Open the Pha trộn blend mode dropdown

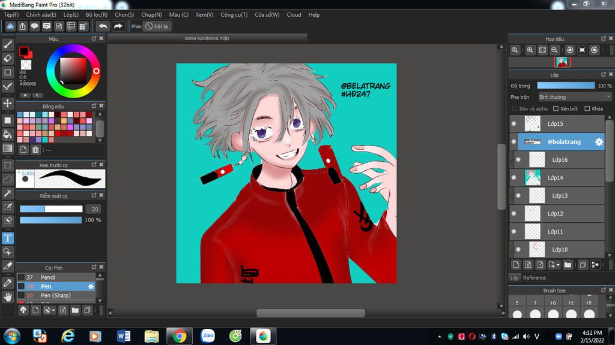[575, 96]
